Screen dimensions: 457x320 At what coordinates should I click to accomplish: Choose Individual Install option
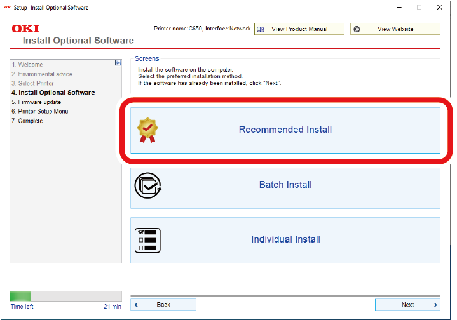(285, 240)
